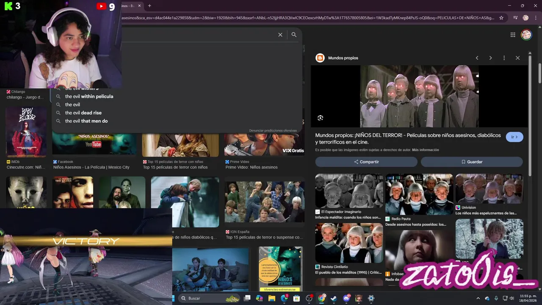The image size is (542, 305).
Task: Open the Baby Blood poster thumbnail
Action: pyautogui.click(x=26, y=132)
